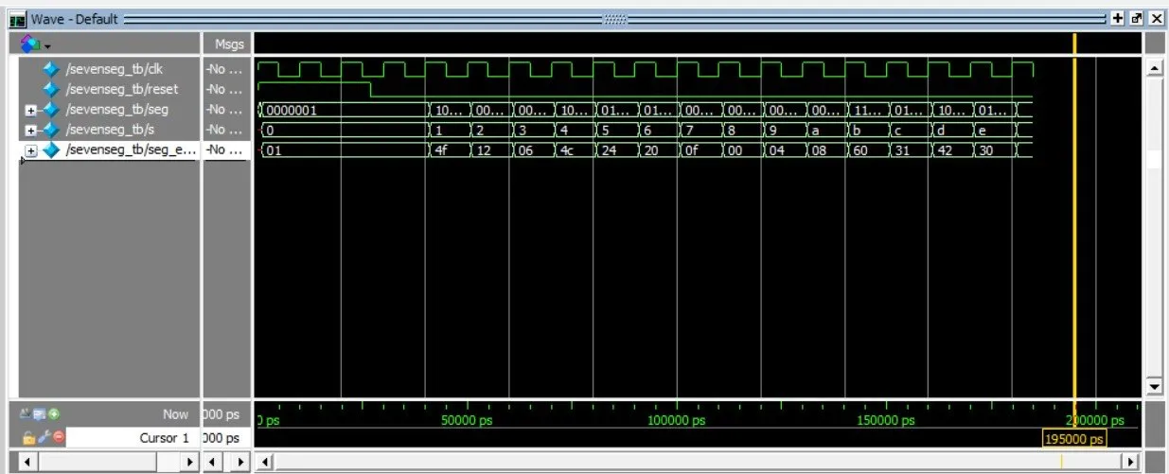Click the seg_e signal diamond icon
1169x474 pixels.
(x=52, y=150)
